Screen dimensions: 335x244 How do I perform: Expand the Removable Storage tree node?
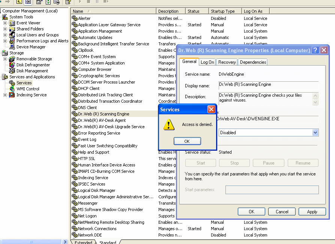(x=5, y=59)
